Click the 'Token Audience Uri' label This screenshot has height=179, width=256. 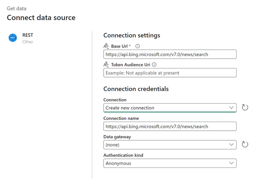coord(130,65)
